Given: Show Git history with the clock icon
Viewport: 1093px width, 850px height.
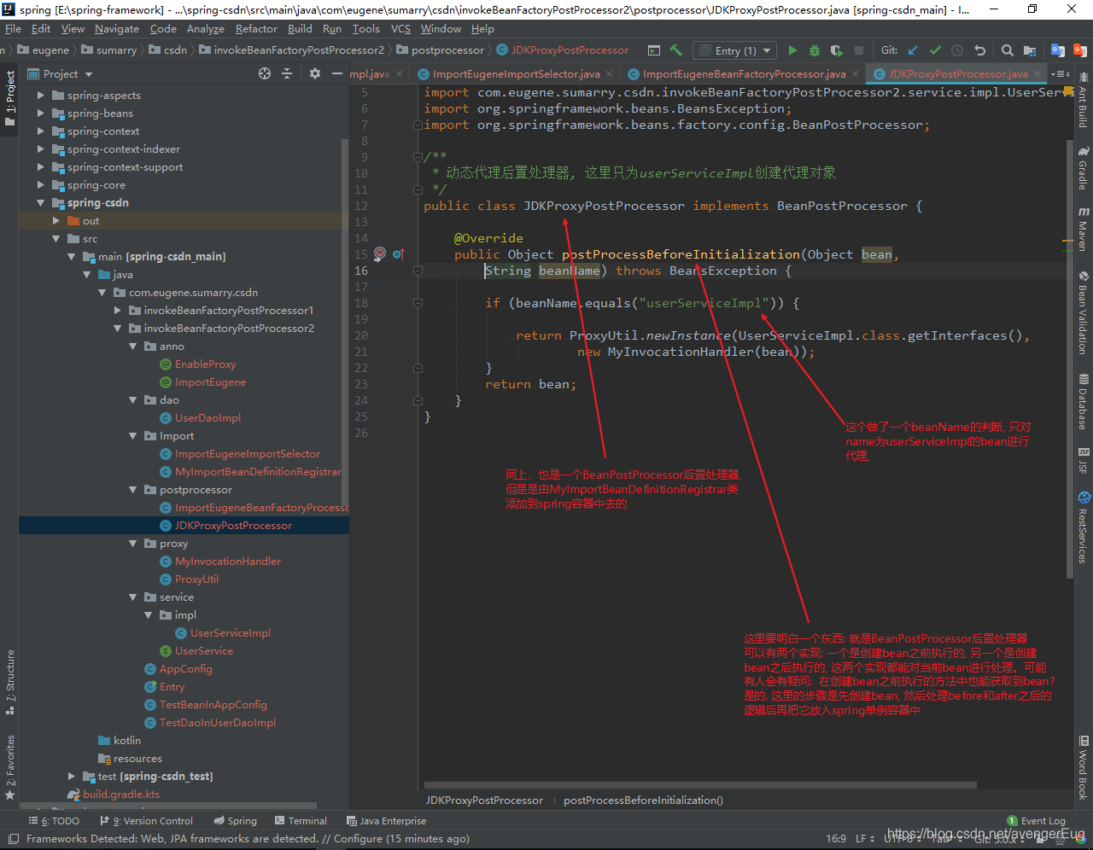Looking at the screenshot, I should point(957,50).
